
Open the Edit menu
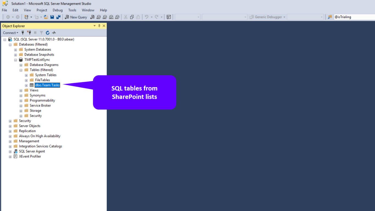(x=15, y=10)
